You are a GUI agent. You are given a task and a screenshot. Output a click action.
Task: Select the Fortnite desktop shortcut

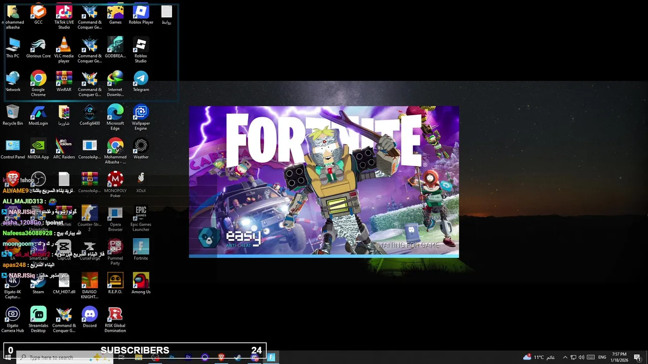pos(141,251)
